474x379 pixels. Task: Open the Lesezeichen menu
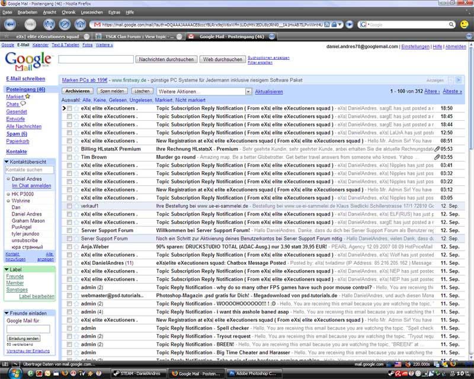(91, 12)
